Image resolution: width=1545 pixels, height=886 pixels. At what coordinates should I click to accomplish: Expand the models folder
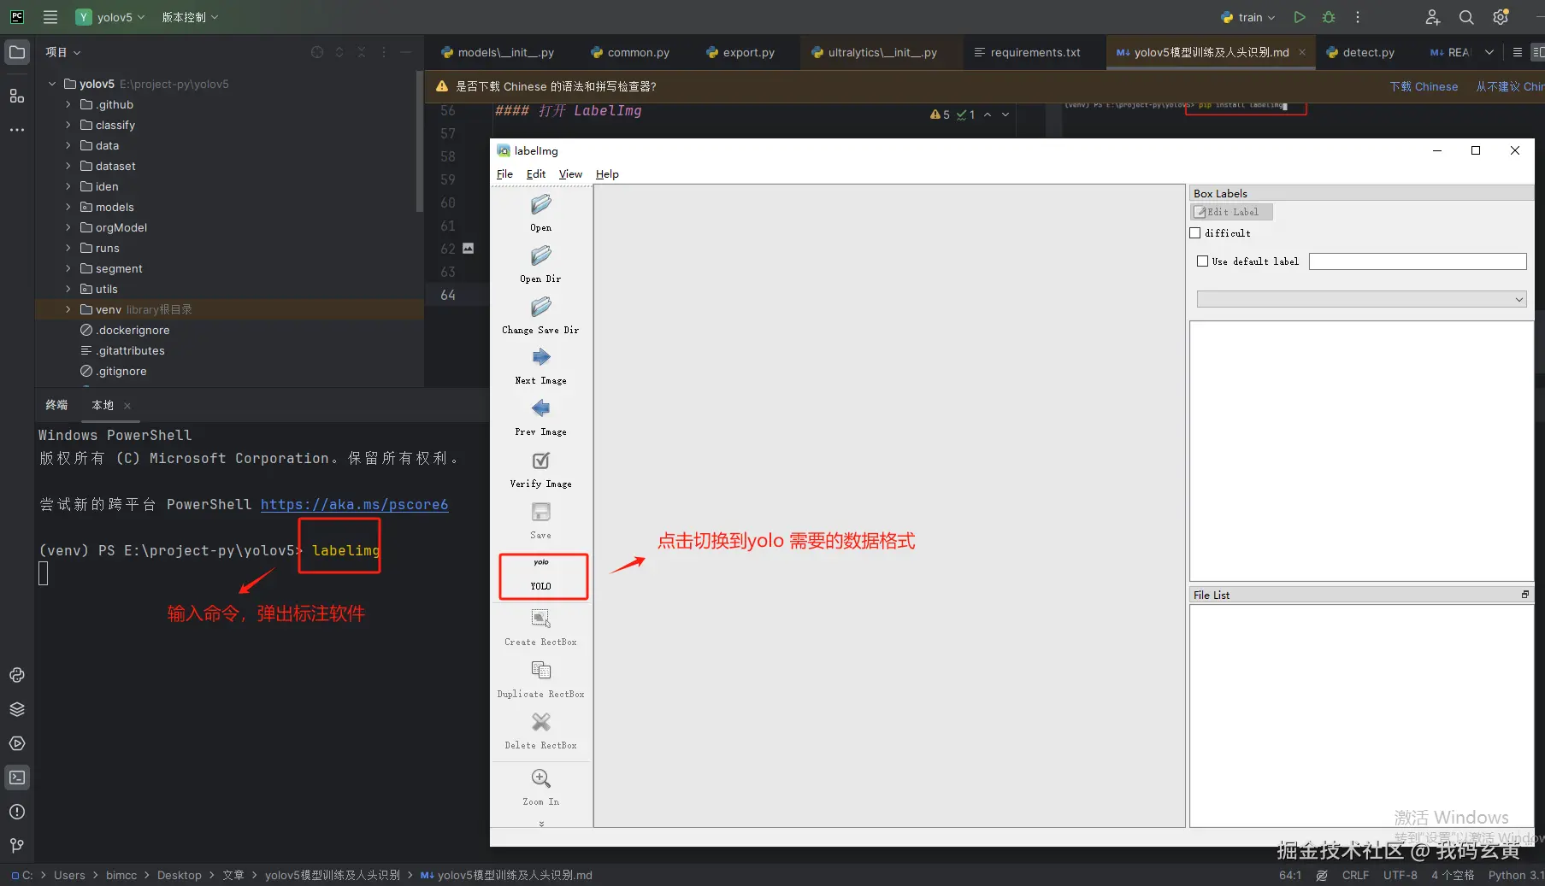[x=68, y=207]
